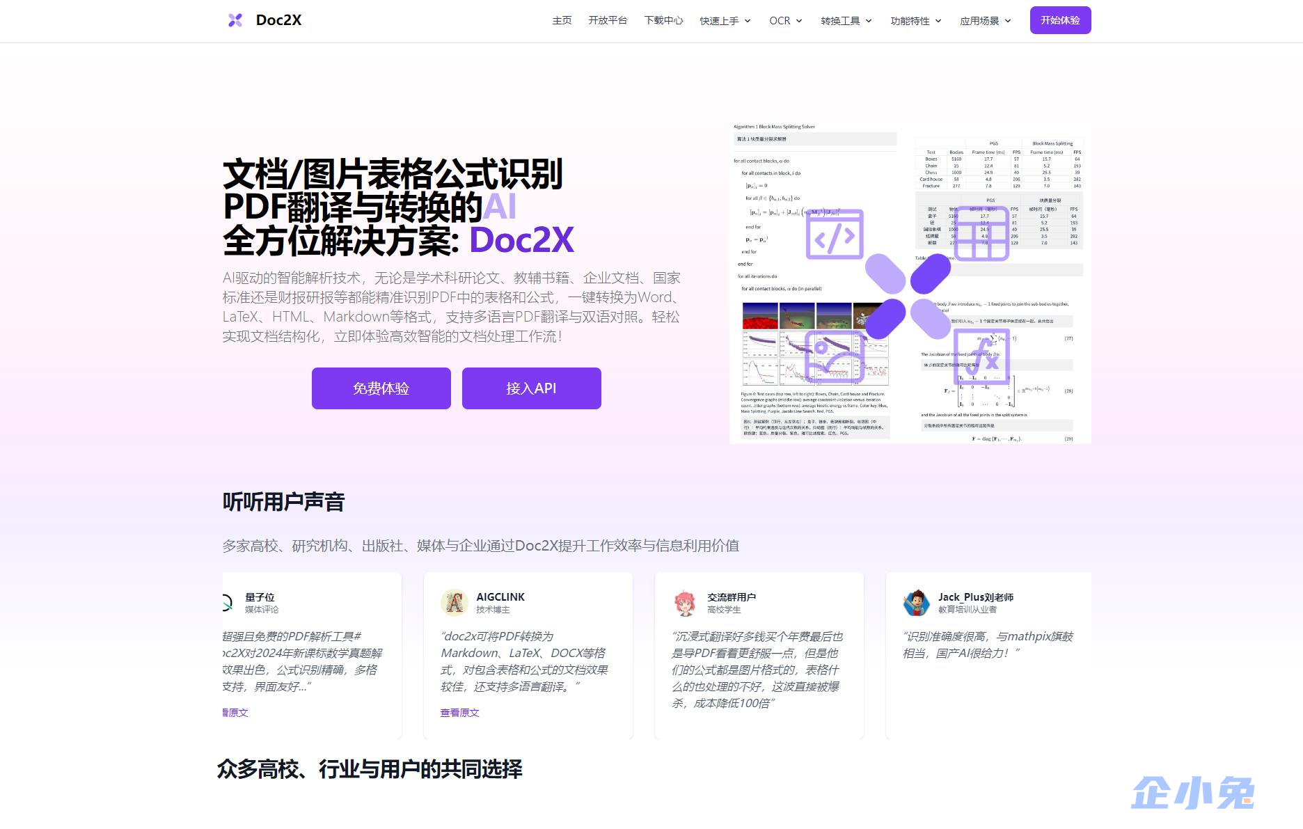The height and width of the screenshot is (829, 1303).
Task: Go to the 主页 menu item
Action: pos(561,21)
